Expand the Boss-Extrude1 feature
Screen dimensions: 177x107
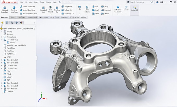pos(2,60)
